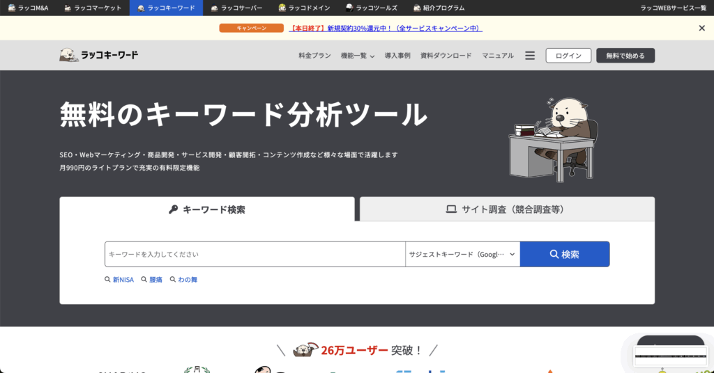Open the hamburger menu icon
The width and height of the screenshot is (714, 373).
coord(530,56)
